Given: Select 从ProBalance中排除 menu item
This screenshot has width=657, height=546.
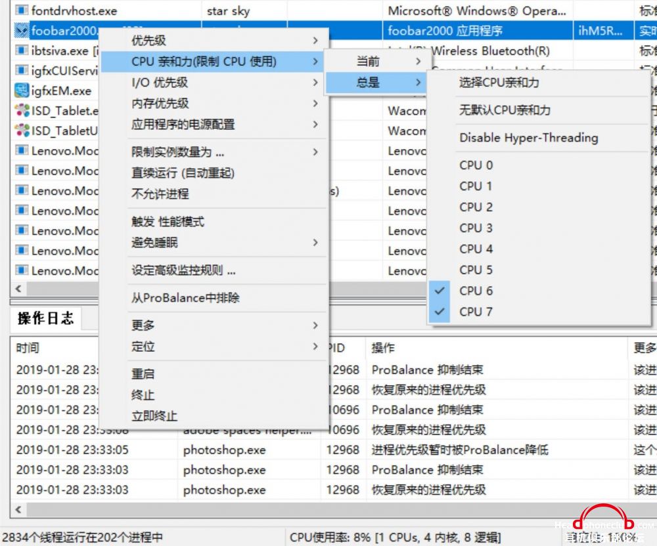Looking at the screenshot, I should 214,297.
